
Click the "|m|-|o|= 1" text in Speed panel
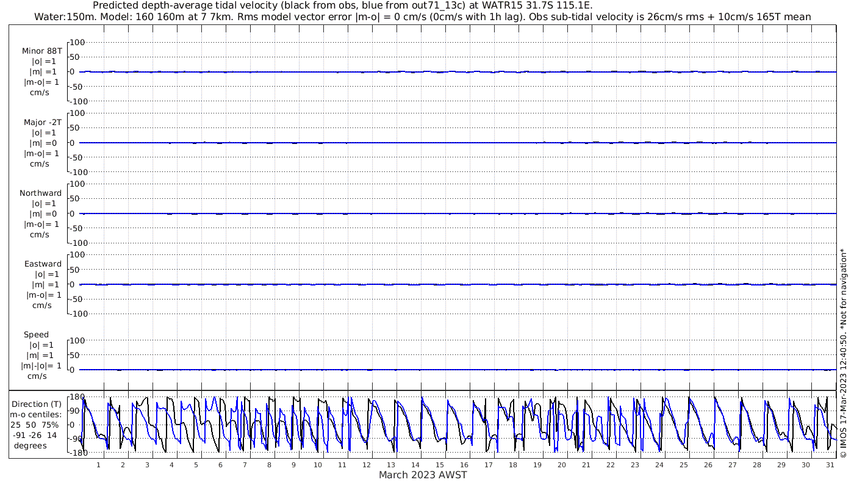(41, 365)
